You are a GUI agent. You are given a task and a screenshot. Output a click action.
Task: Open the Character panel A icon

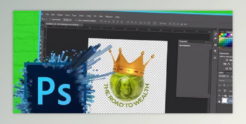click(215, 58)
